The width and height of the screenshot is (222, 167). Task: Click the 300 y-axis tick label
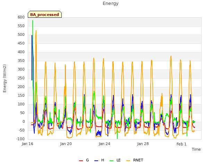pos(21,70)
